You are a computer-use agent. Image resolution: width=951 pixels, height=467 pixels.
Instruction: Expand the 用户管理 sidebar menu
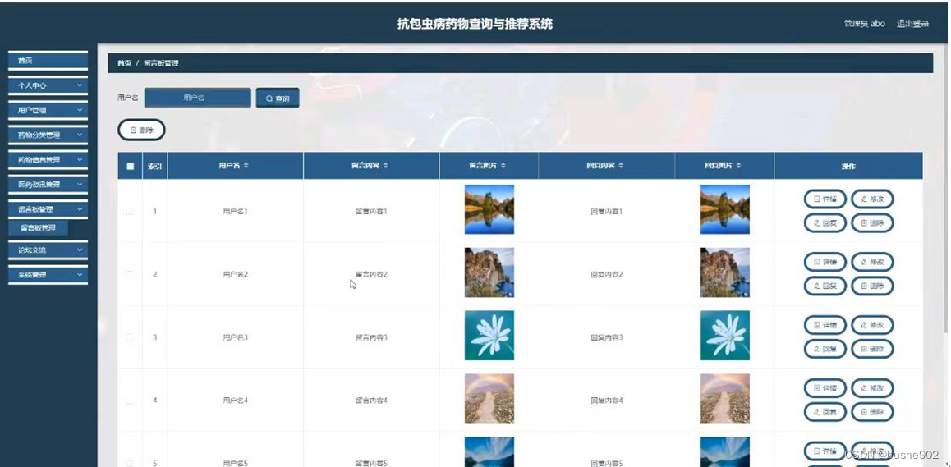(48, 110)
